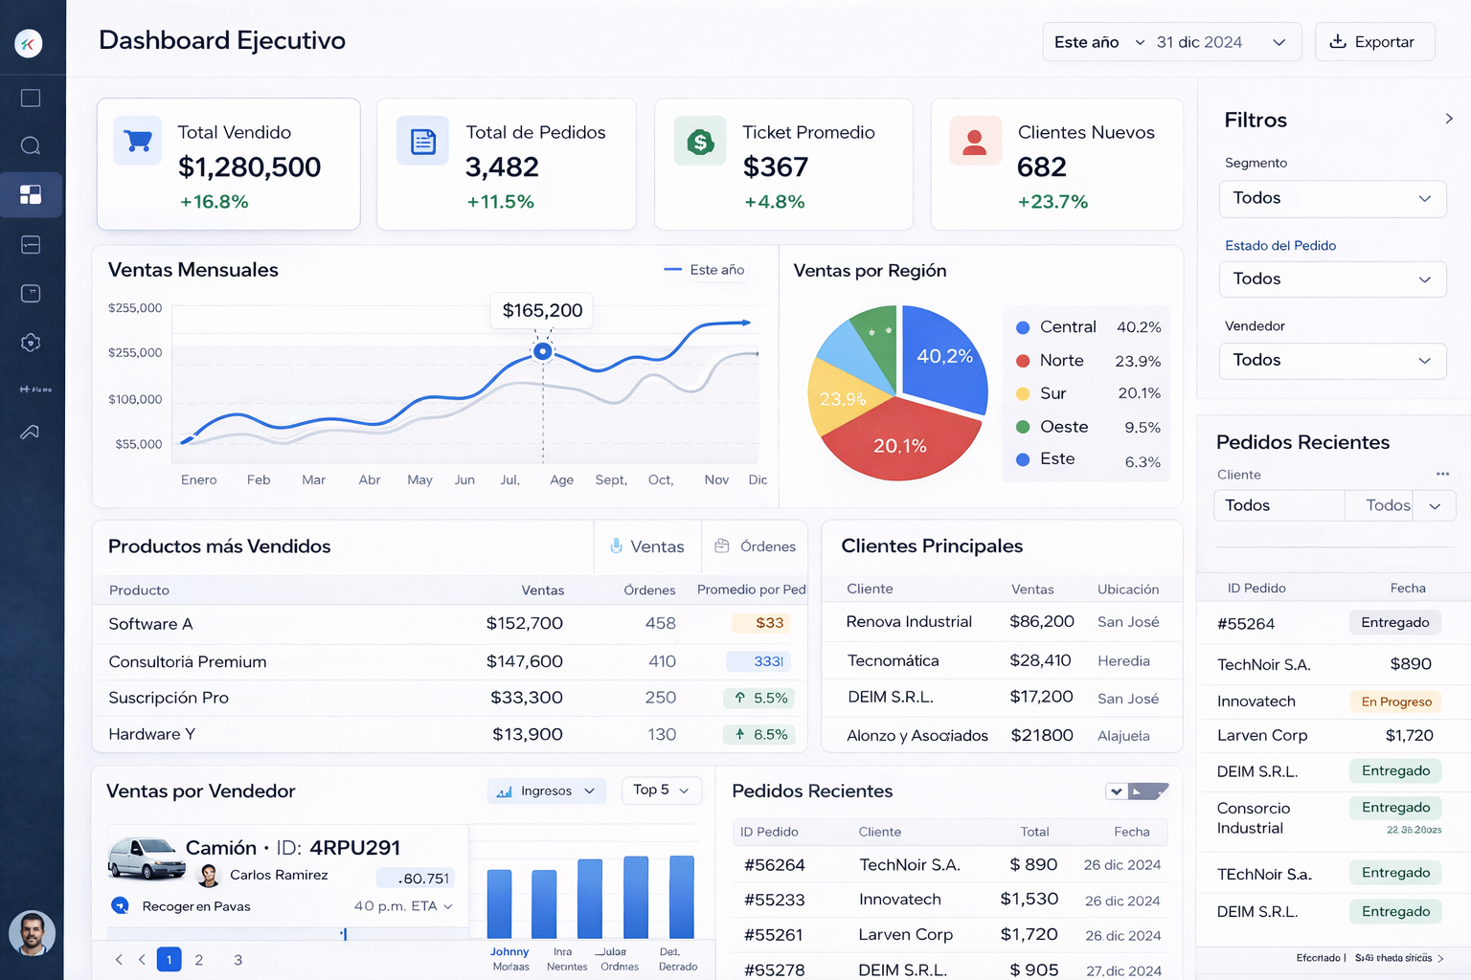Open the user profile avatar menu
This screenshot has height=980, width=1471.
pos(32,933)
